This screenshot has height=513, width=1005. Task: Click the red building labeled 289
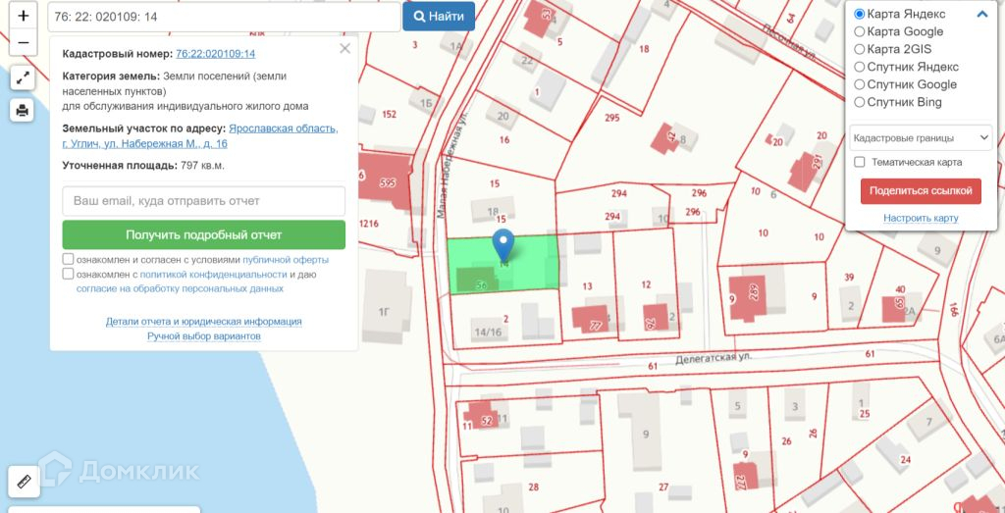pyautogui.click(x=748, y=297)
